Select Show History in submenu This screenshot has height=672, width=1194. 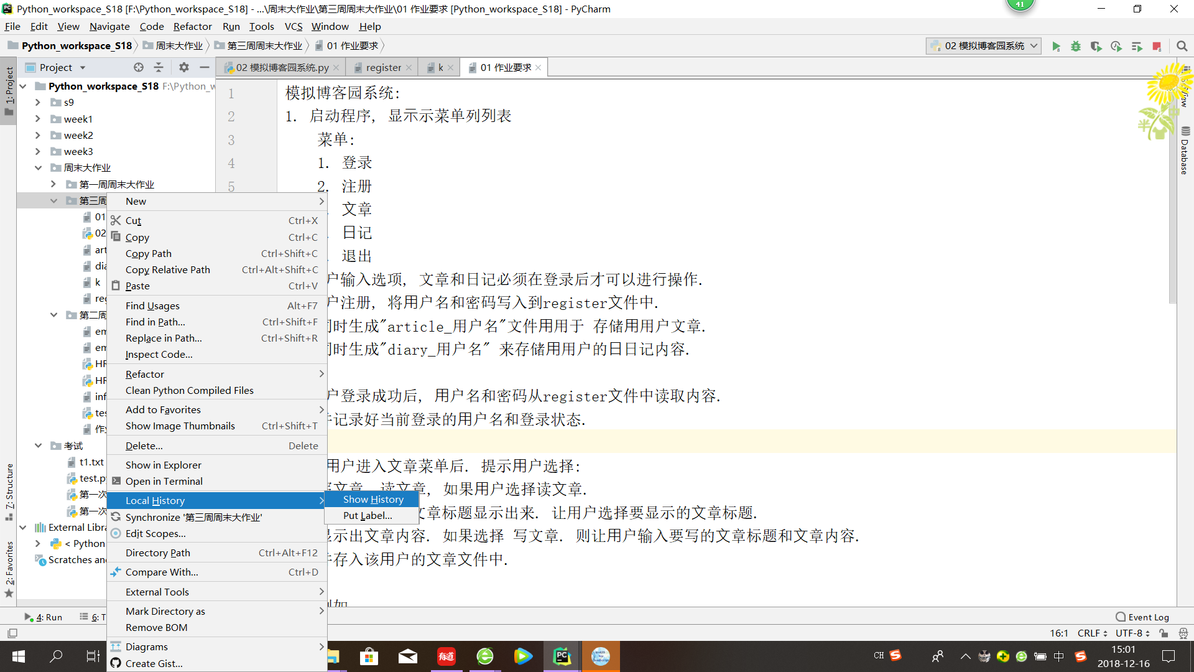373,499
